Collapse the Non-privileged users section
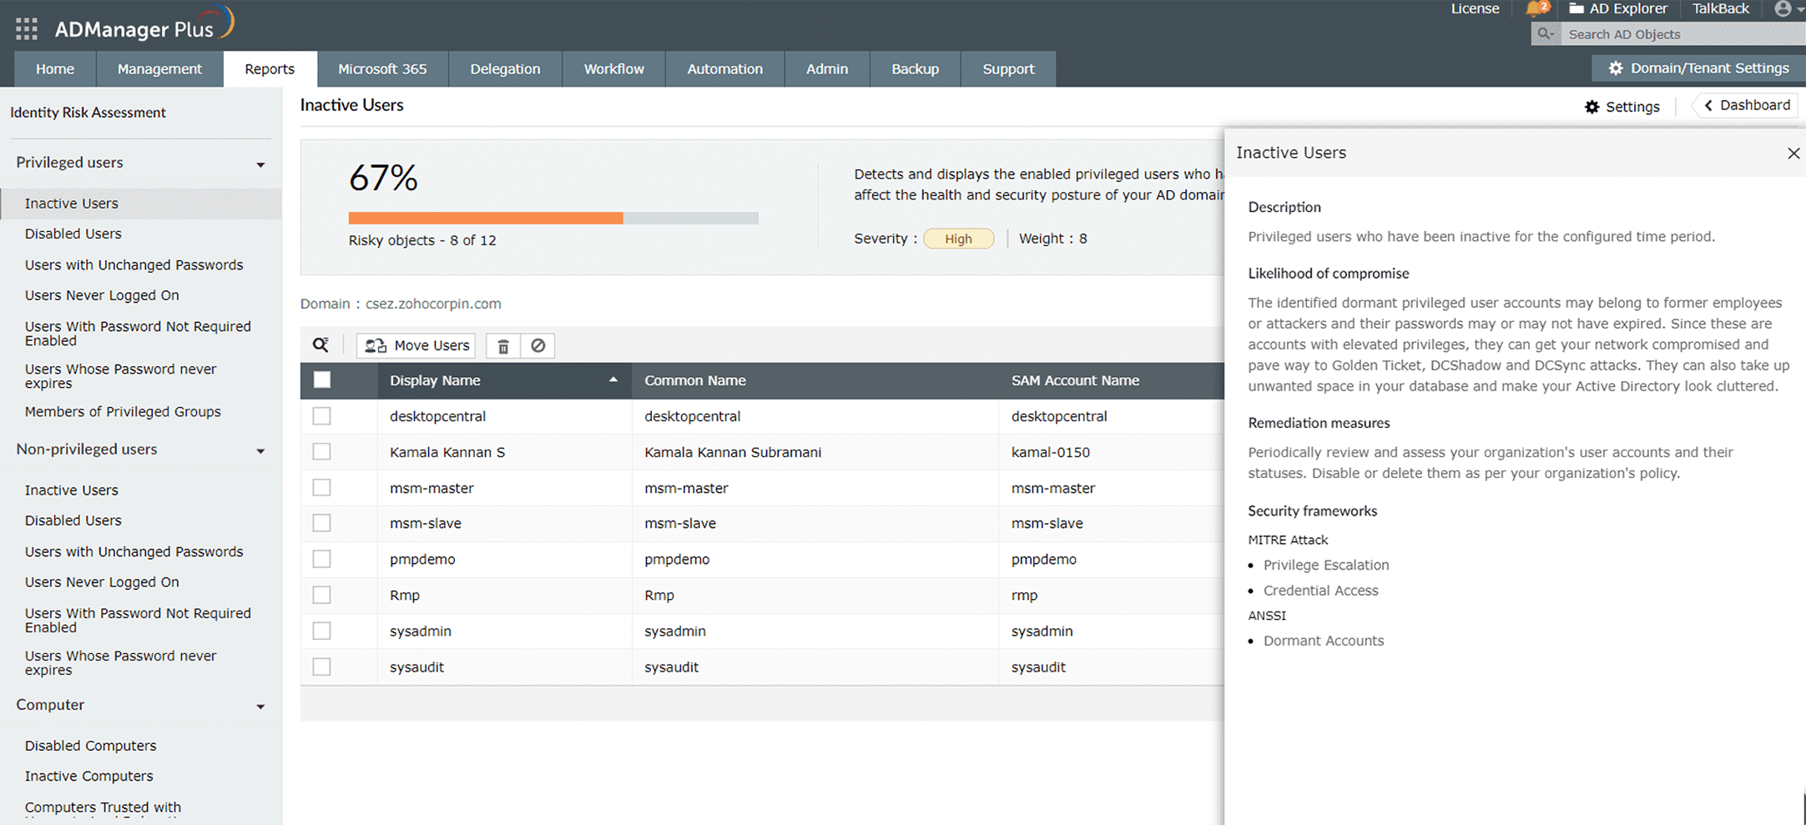1806x825 pixels. click(260, 451)
